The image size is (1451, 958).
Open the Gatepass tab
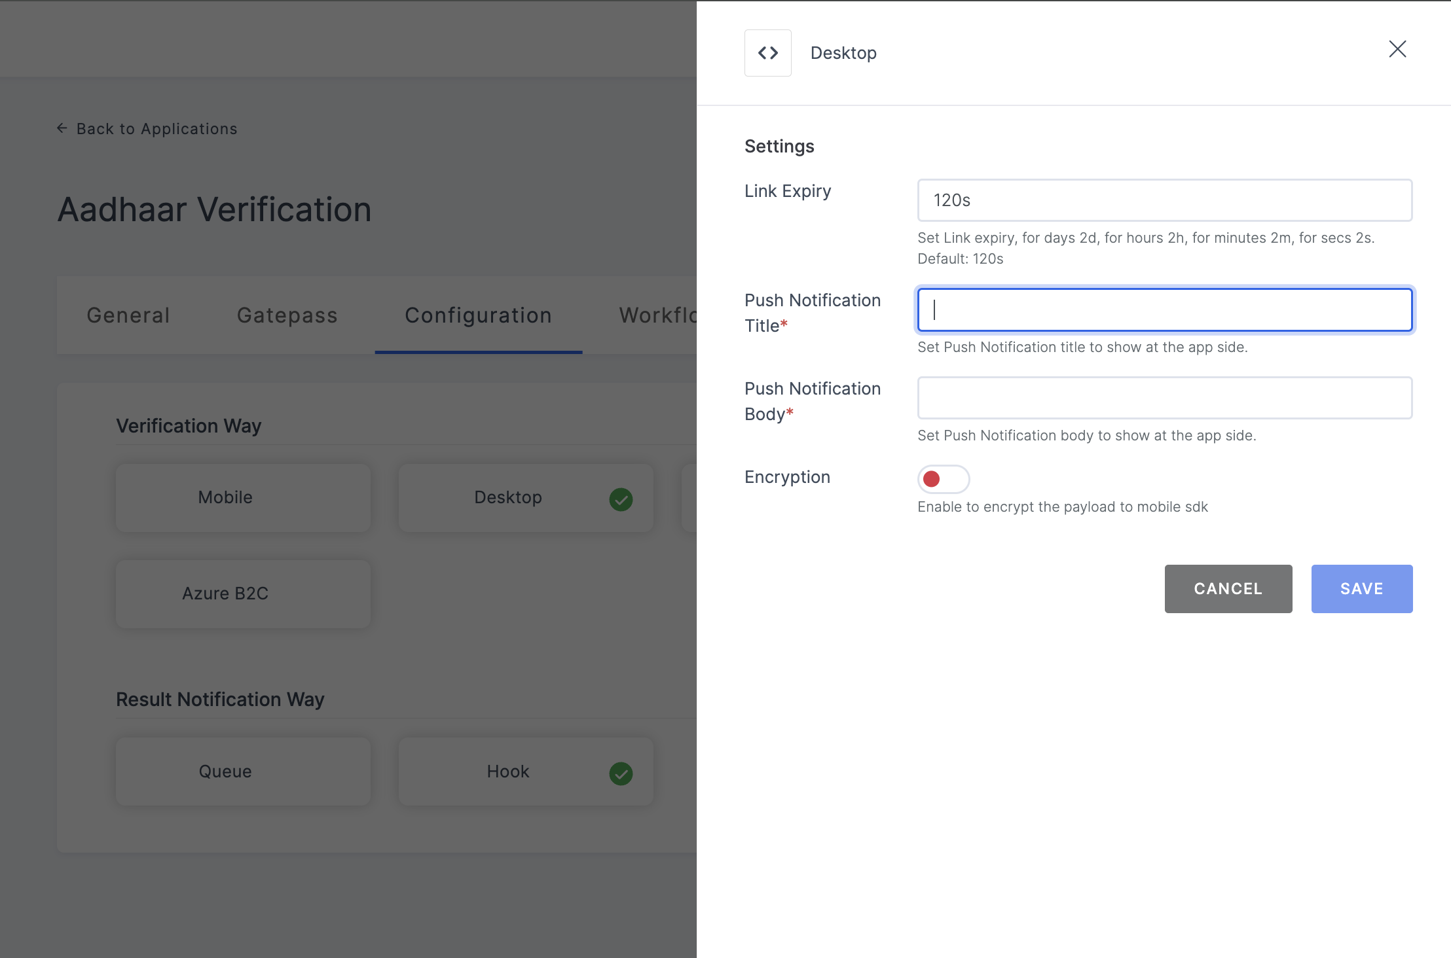pyautogui.click(x=287, y=315)
